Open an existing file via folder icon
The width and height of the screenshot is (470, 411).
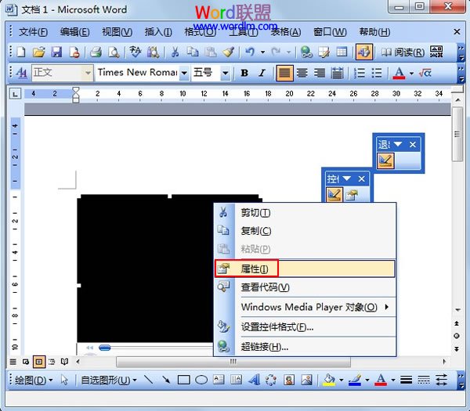click(38, 52)
